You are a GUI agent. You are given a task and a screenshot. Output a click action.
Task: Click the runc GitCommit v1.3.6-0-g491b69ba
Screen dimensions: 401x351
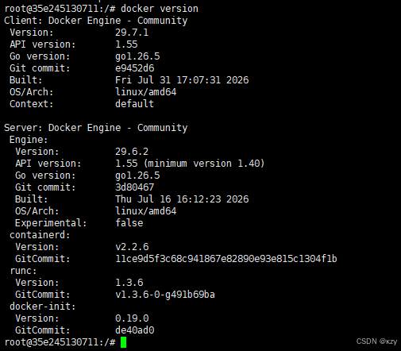165,295
